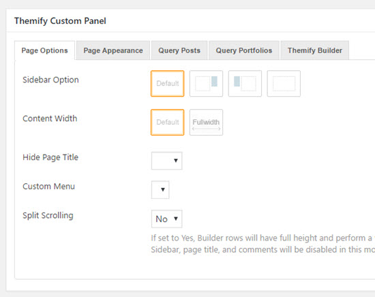Select Default content width option
375x297 pixels.
(168, 123)
